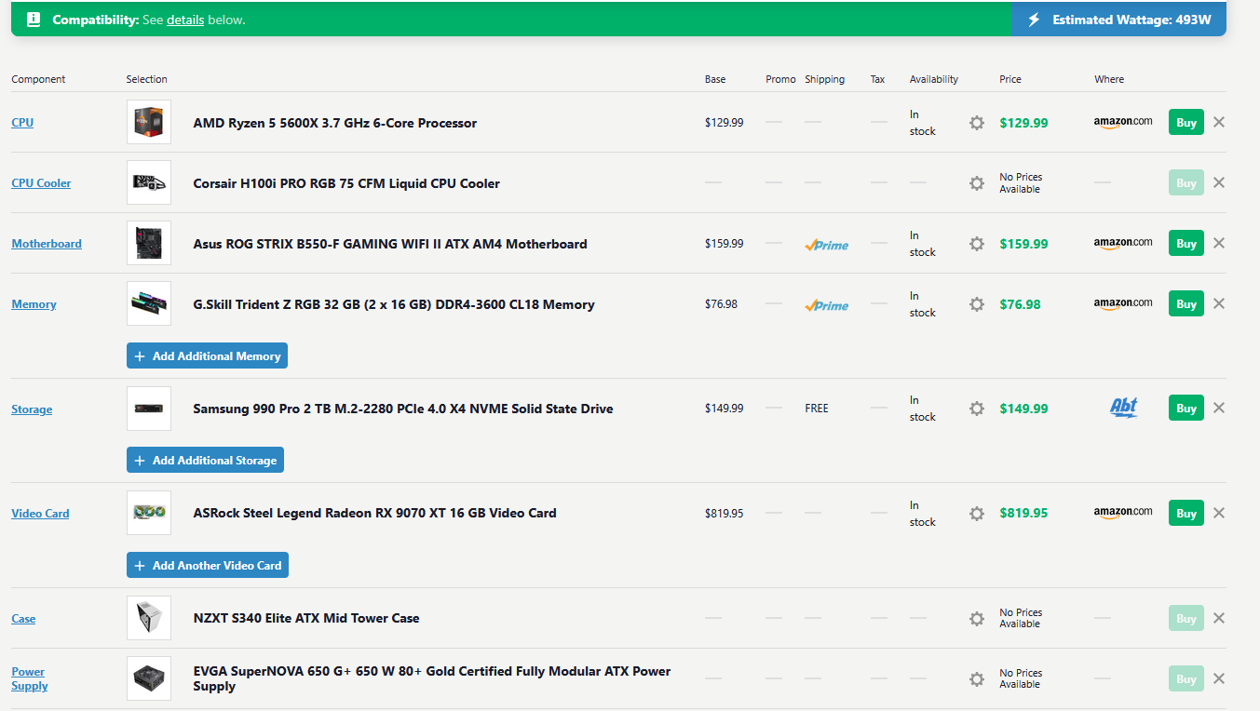Open settings gear for Video Card row
Viewport: 1260px width, 711px height.
coord(977,514)
